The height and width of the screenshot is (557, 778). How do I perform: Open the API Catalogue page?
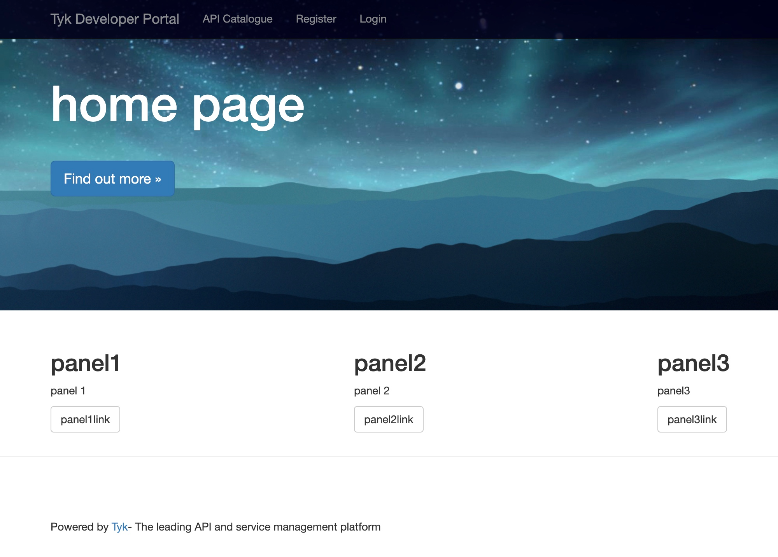[x=238, y=19]
